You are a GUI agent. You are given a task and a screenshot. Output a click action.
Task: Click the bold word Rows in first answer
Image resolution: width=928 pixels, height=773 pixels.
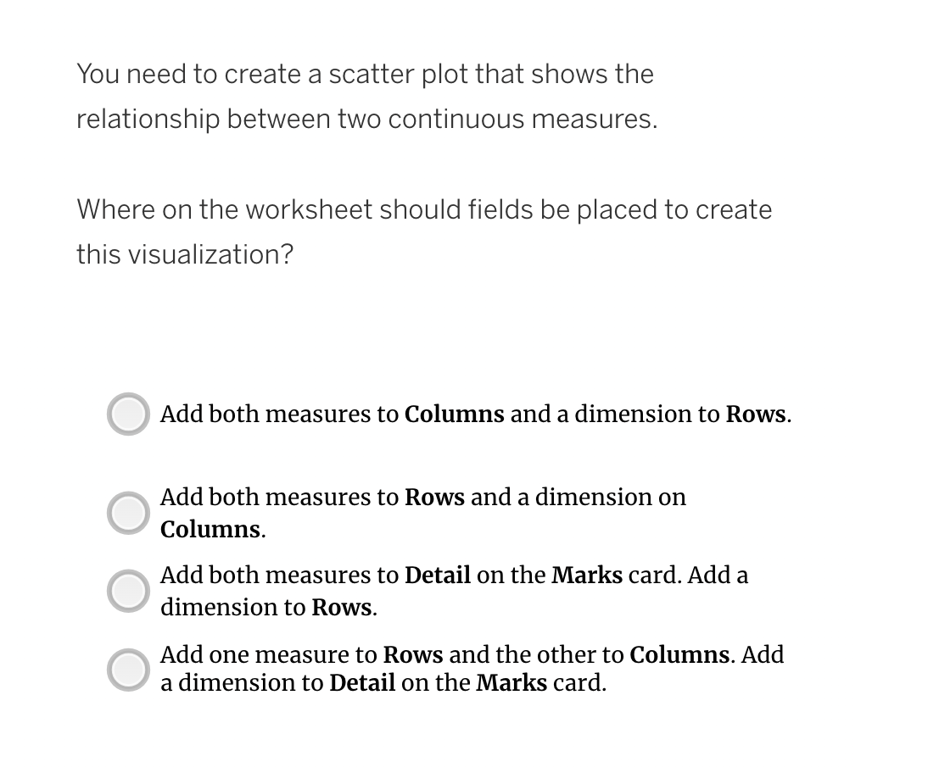pyautogui.click(x=755, y=414)
